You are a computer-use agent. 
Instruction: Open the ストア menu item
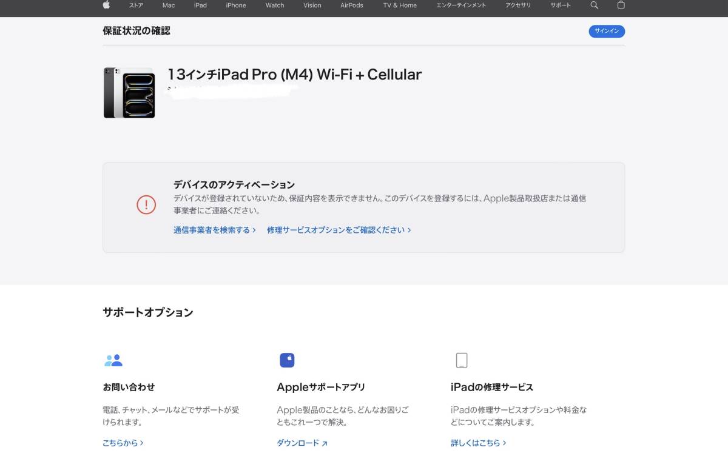[x=136, y=5]
